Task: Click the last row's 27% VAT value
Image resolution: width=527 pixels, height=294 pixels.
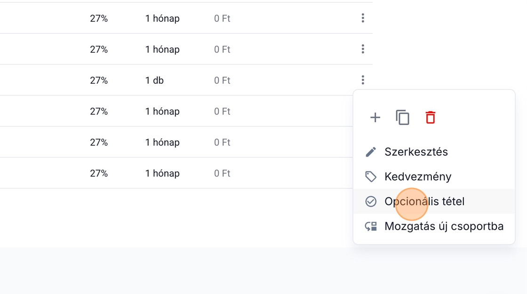Action: (x=99, y=174)
